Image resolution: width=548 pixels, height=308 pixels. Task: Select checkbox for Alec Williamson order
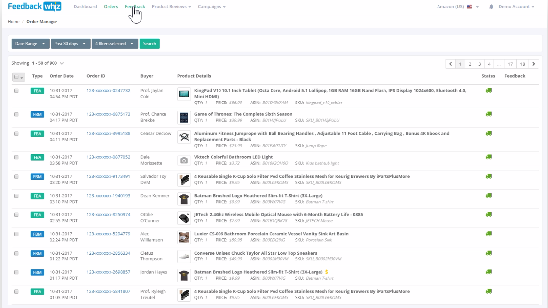click(x=16, y=234)
